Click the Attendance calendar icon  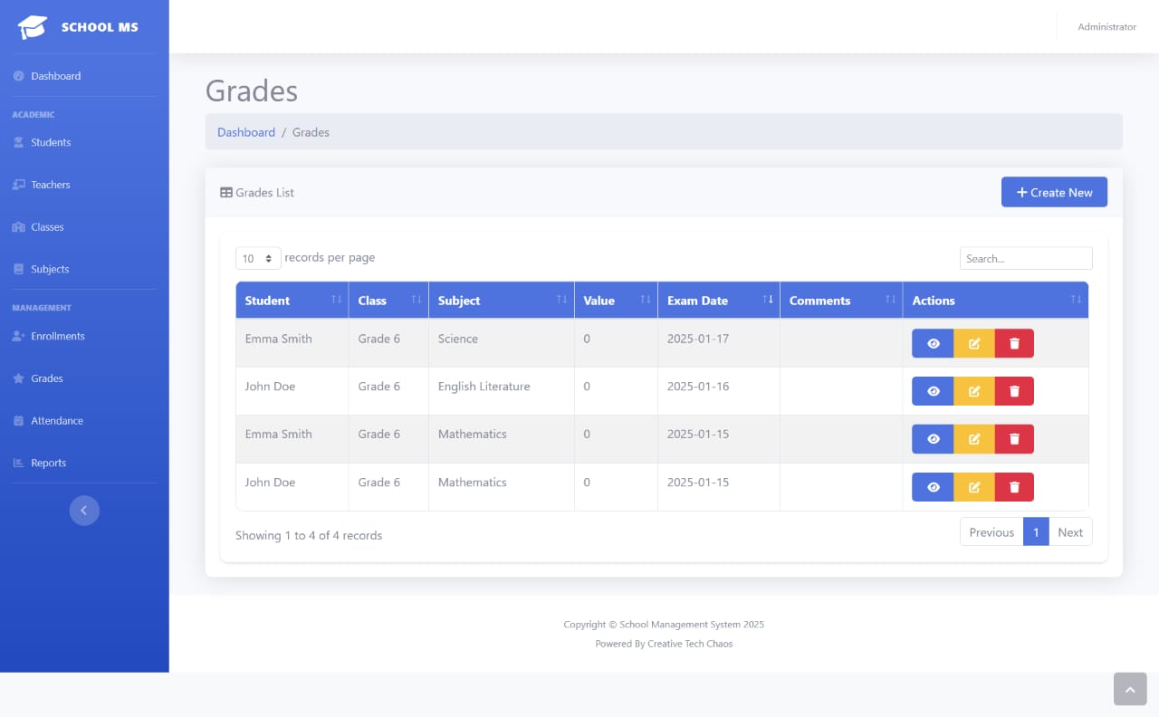pyautogui.click(x=18, y=421)
